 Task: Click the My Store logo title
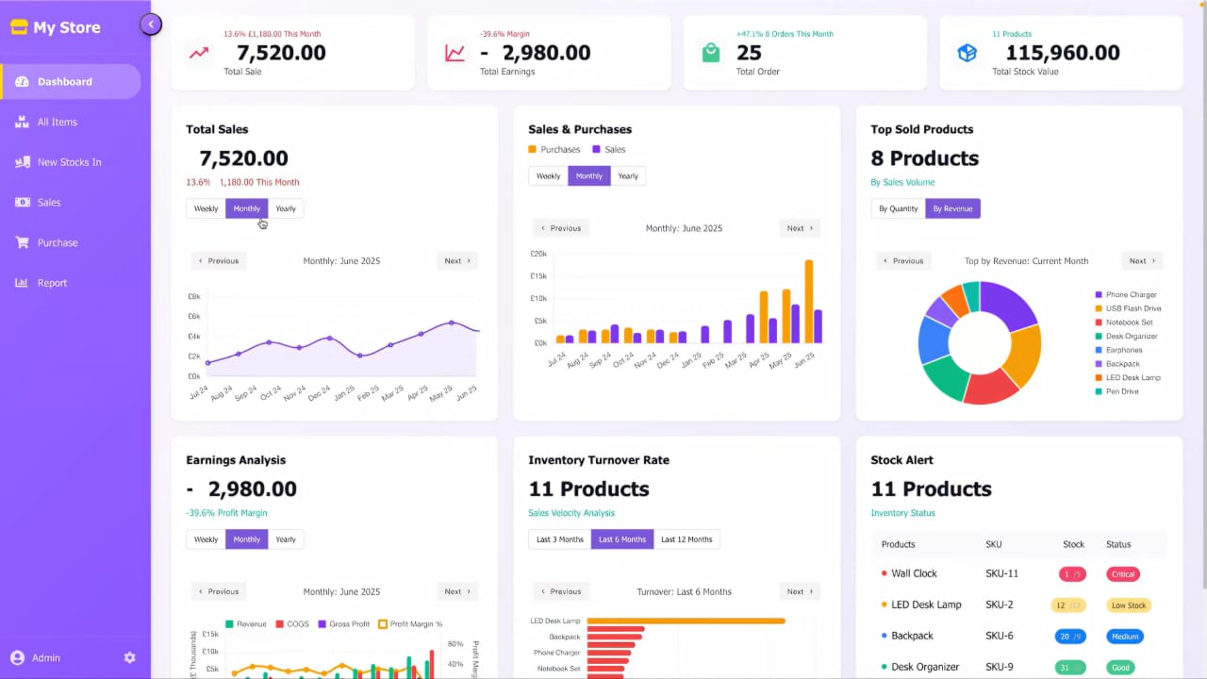(x=66, y=27)
